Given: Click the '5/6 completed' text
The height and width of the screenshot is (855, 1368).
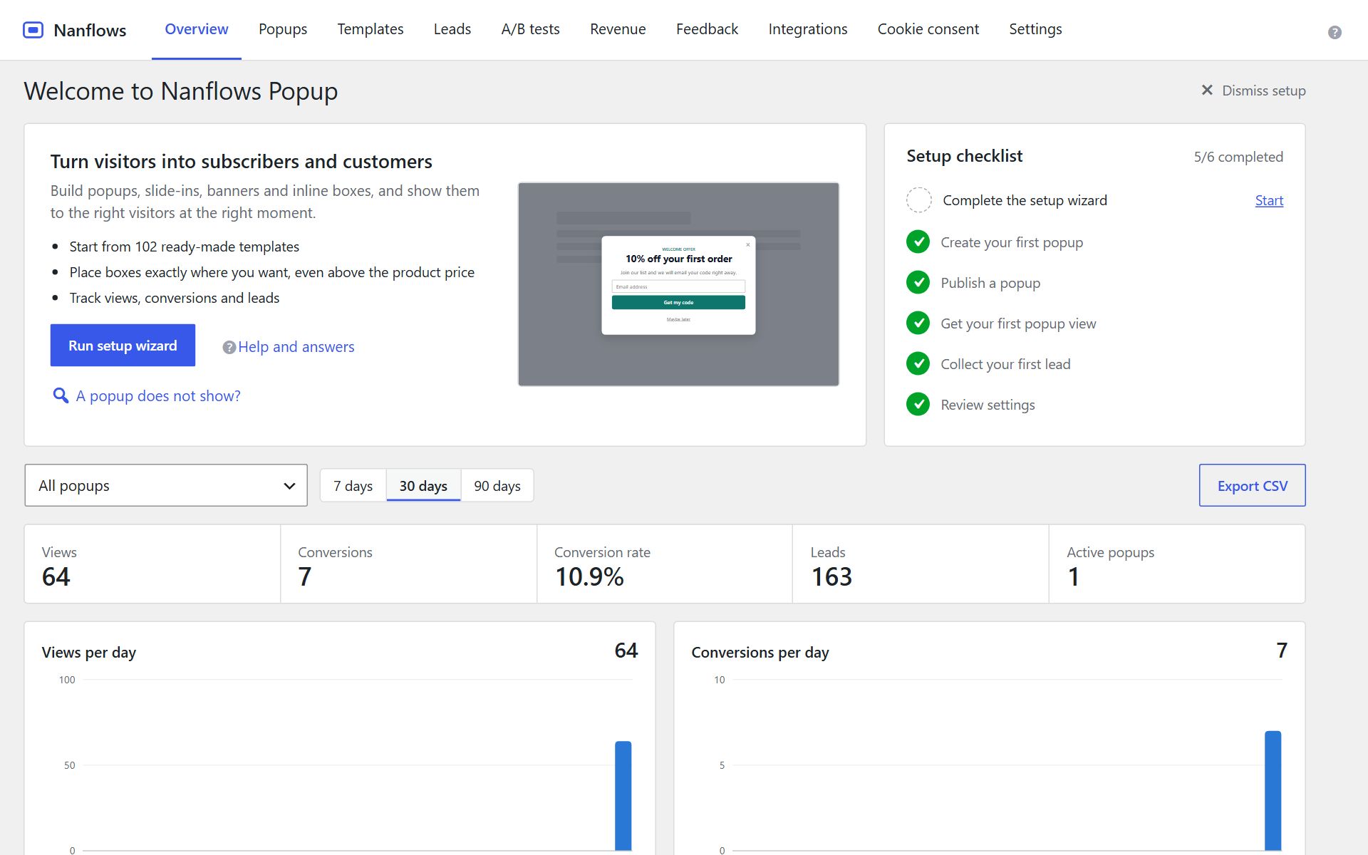Looking at the screenshot, I should 1238,157.
